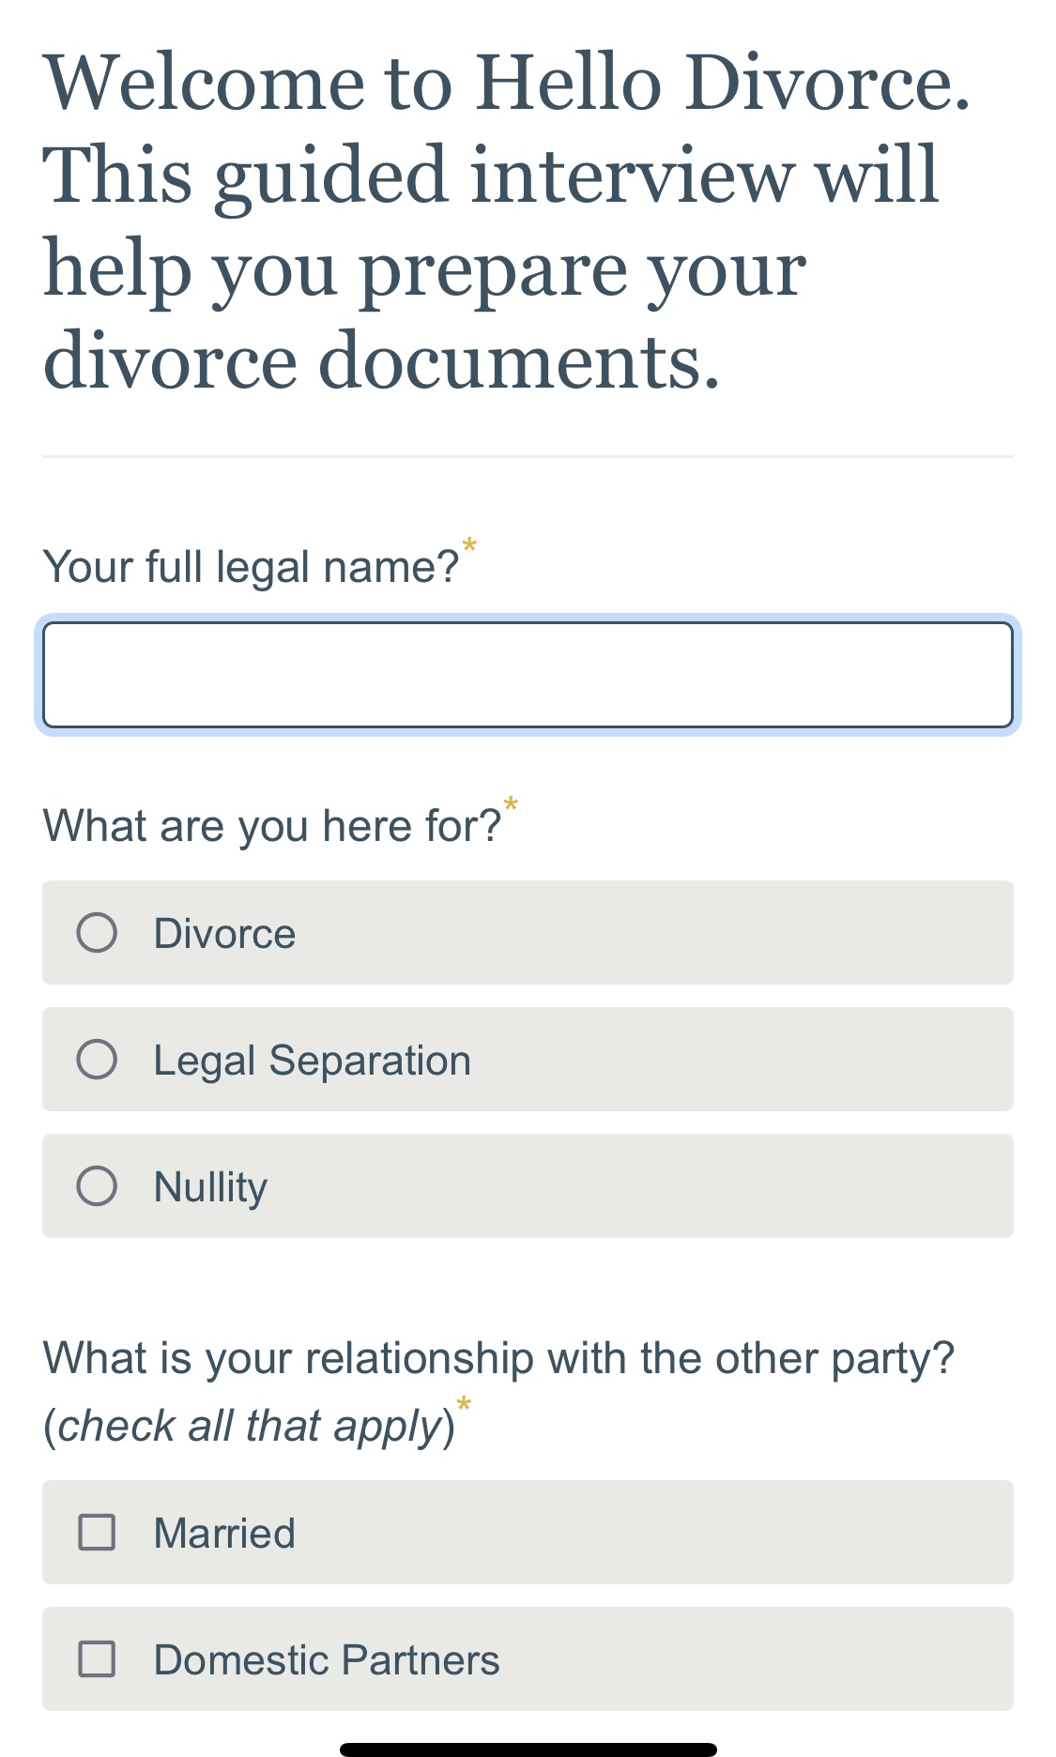Viewport: 1056px width, 1757px height.
Task: Click the "What are you here for?" question
Action: coord(272,826)
